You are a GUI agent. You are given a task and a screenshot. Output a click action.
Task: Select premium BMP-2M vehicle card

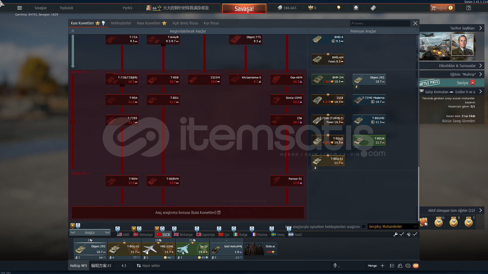pos(328,79)
